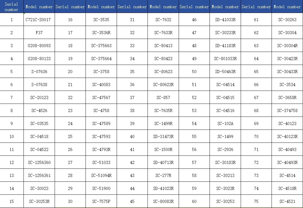Select model SC-47589
Image resolution: width=303 pixels, height=208 pixels.
coord(101,123)
